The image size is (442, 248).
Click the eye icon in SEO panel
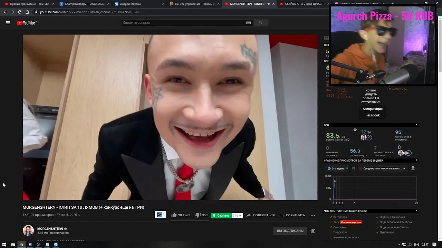coord(355,130)
